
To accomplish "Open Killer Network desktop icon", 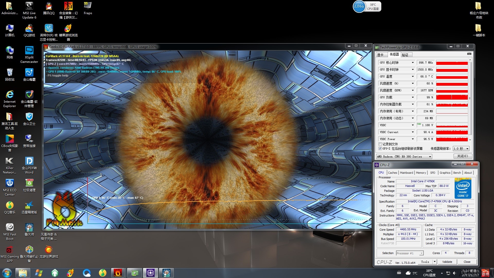I will (10, 165).
